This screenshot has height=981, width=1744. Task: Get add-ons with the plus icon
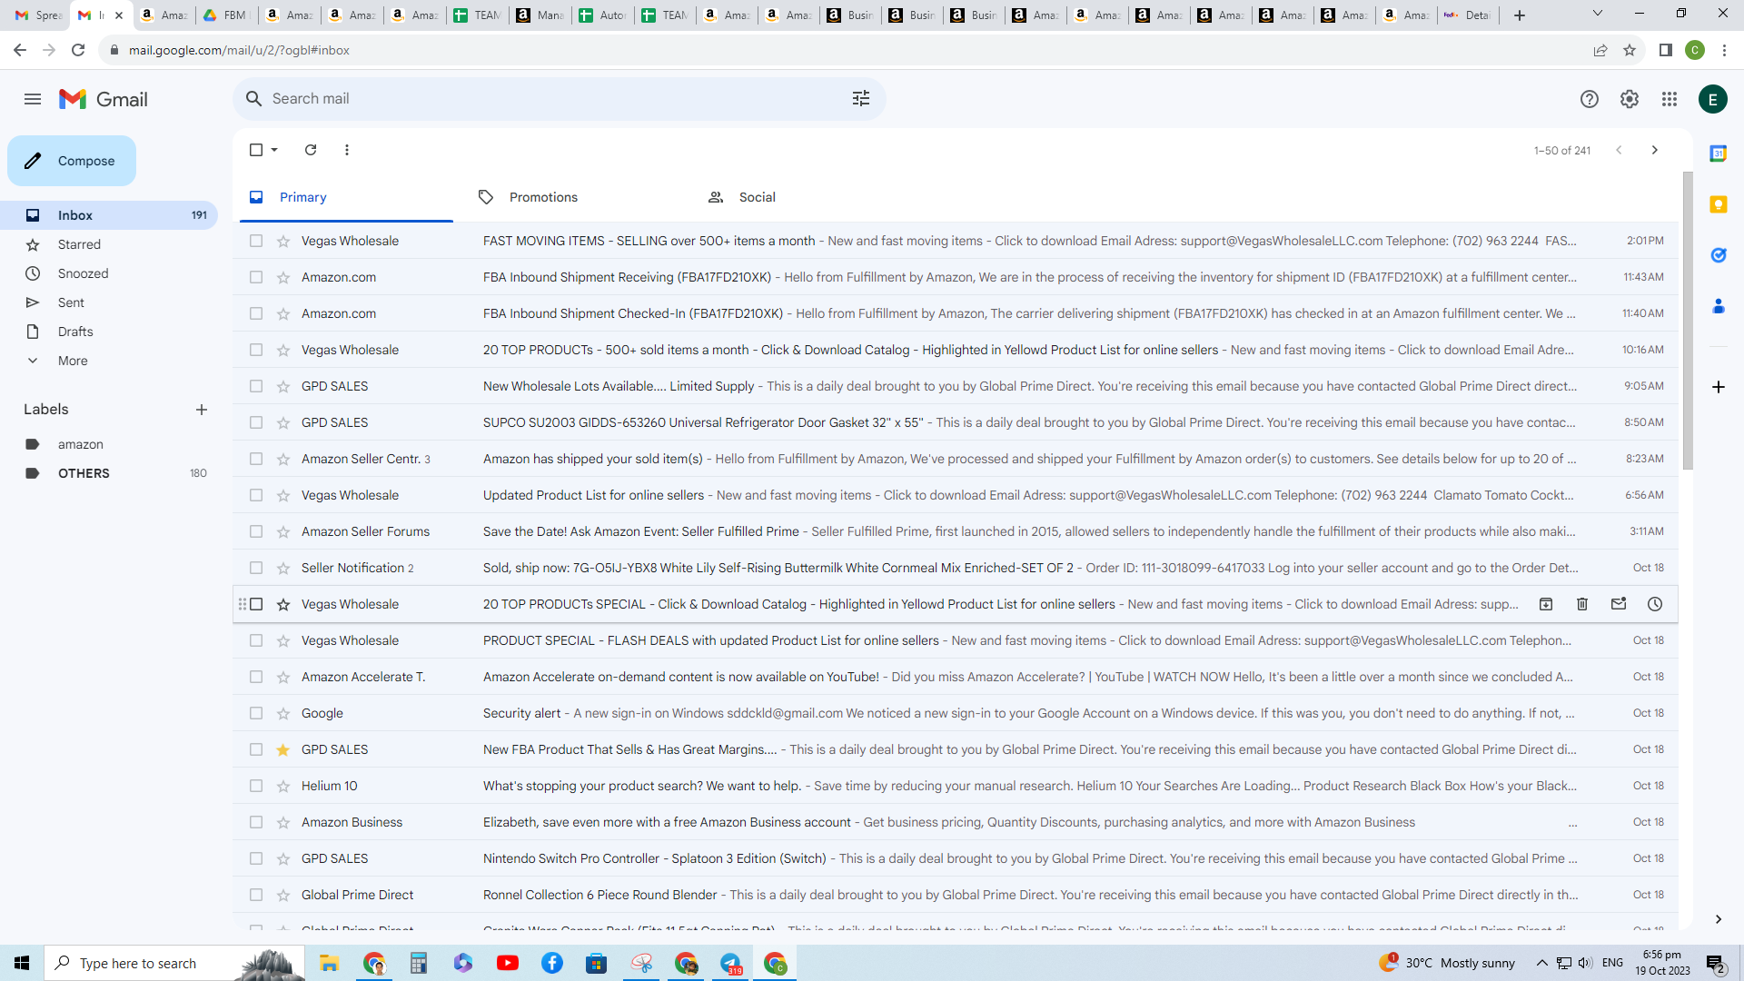coord(1719,387)
